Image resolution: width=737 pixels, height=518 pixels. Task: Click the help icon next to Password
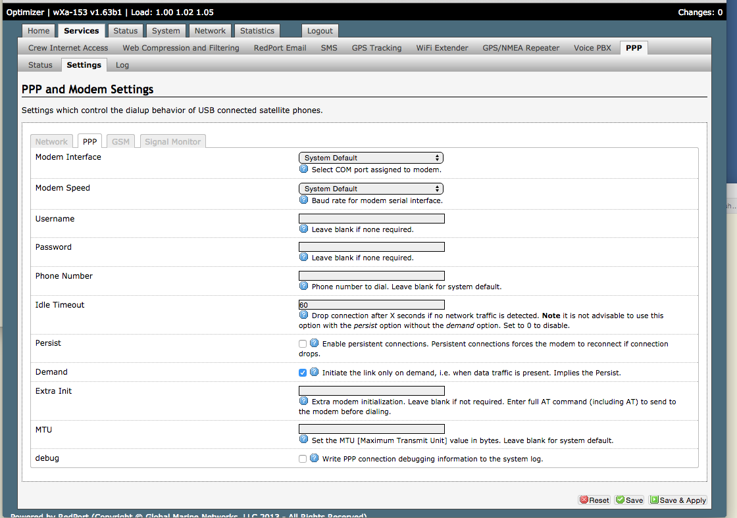pyautogui.click(x=303, y=257)
